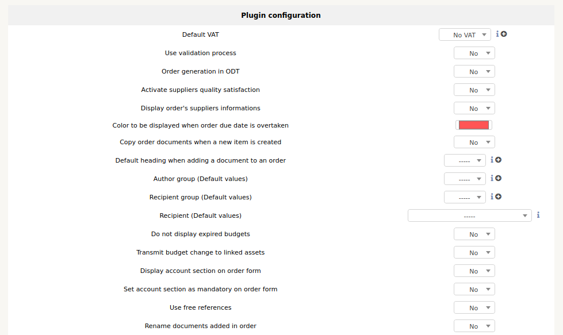
Task: Click the add plus icon beside Default VAT
Action: point(504,34)
